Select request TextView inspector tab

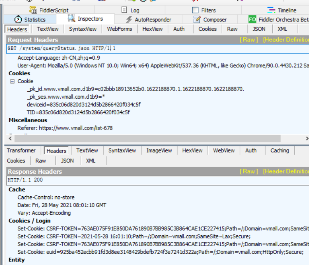coord(48,29)
